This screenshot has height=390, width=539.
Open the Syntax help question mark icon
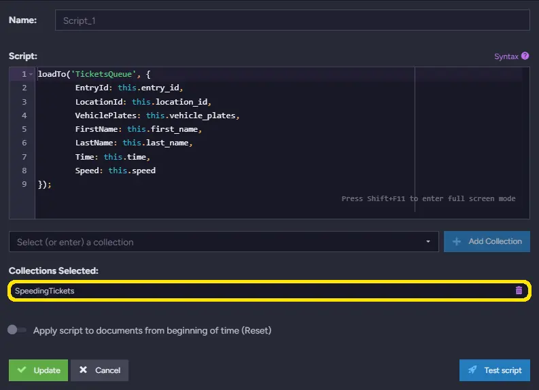pos(525,56)
